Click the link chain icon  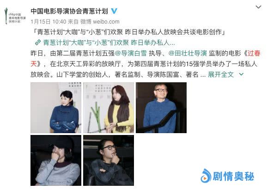click(x=37, y=43)
